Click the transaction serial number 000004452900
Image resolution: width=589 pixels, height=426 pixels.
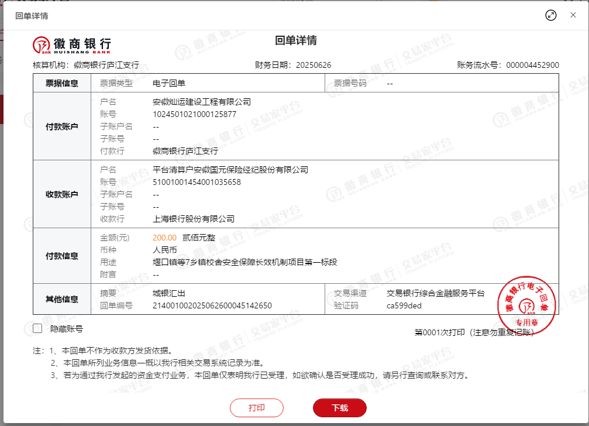(x=532, y=65)
